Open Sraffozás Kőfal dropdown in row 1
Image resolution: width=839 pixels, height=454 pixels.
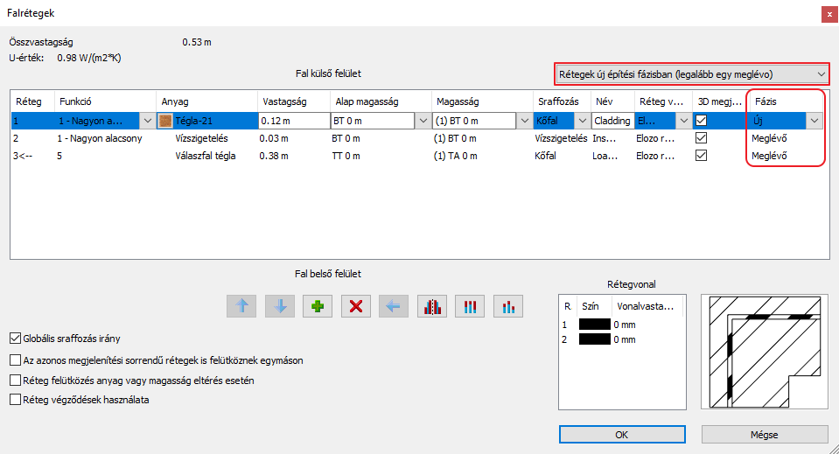[x=583, y=121]
